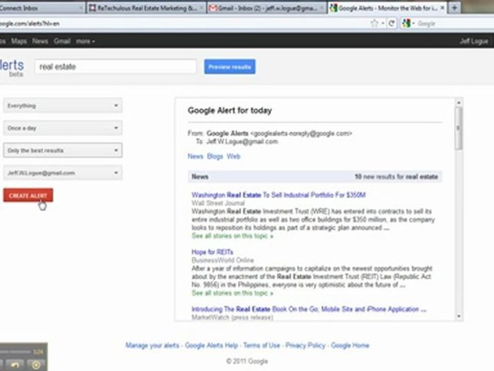Open the Only the best results dropdown
Screen dimensions: 494x371
(63, 150)
